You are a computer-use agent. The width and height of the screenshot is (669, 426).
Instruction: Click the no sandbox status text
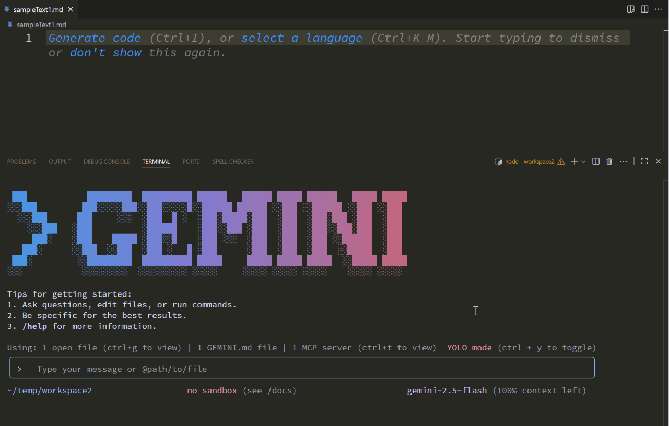[x=212, y=390]
